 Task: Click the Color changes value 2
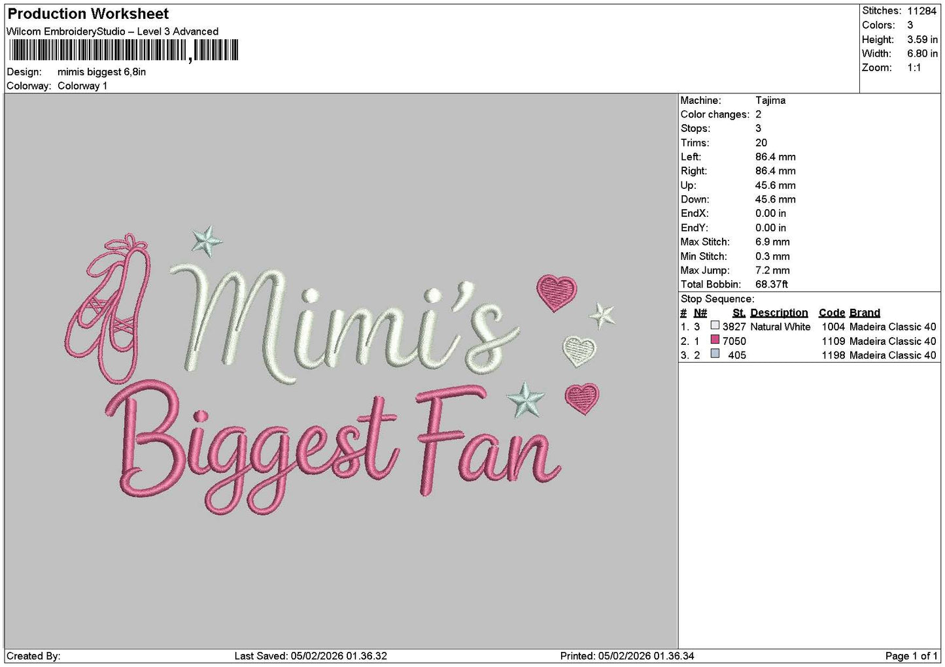[x=758, y=114]
